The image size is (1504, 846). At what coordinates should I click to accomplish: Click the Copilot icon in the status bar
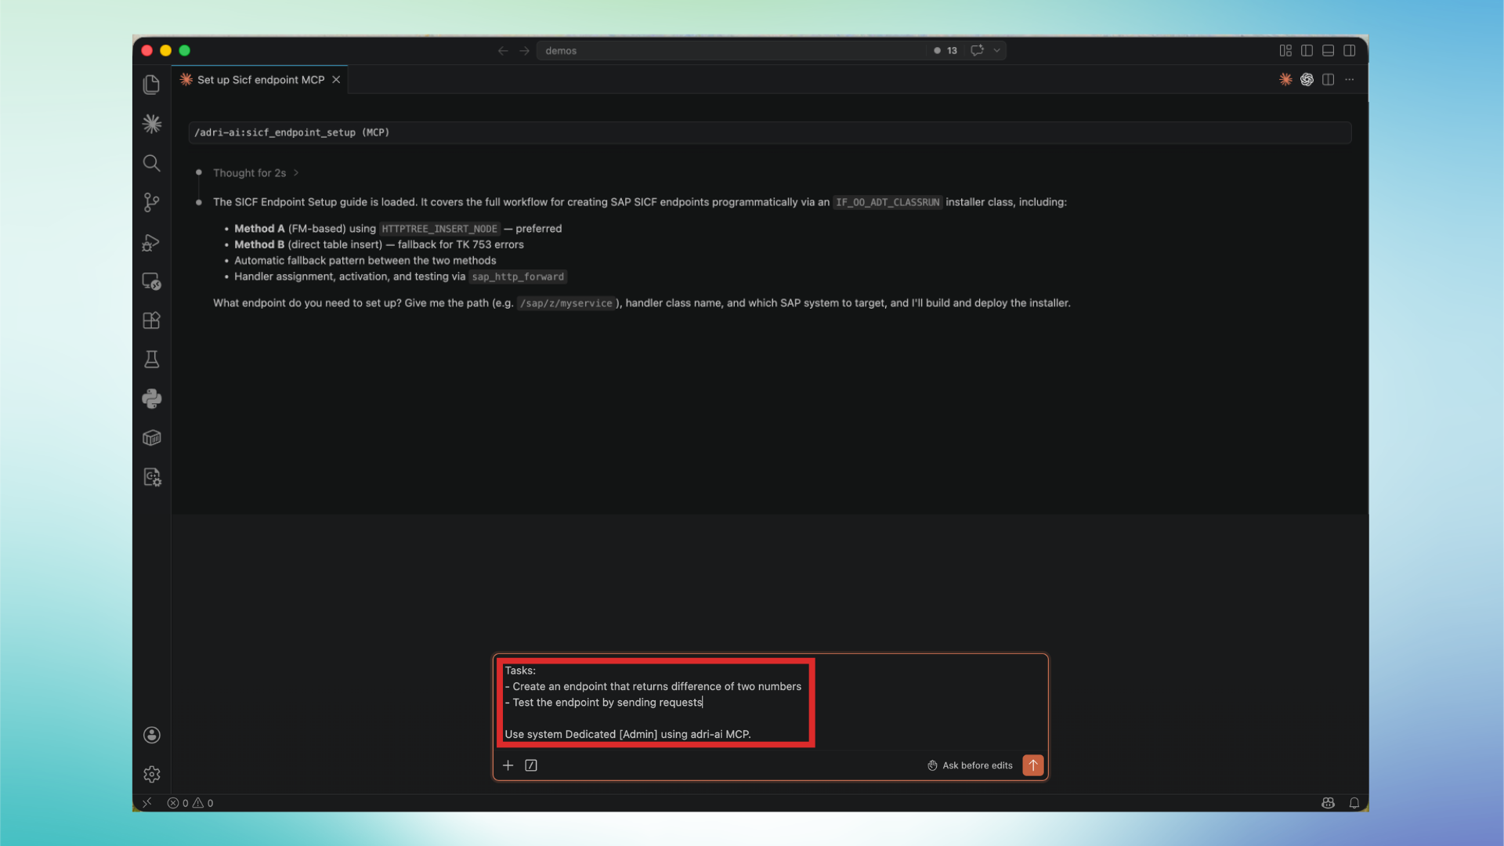[x=1329, y=803]
